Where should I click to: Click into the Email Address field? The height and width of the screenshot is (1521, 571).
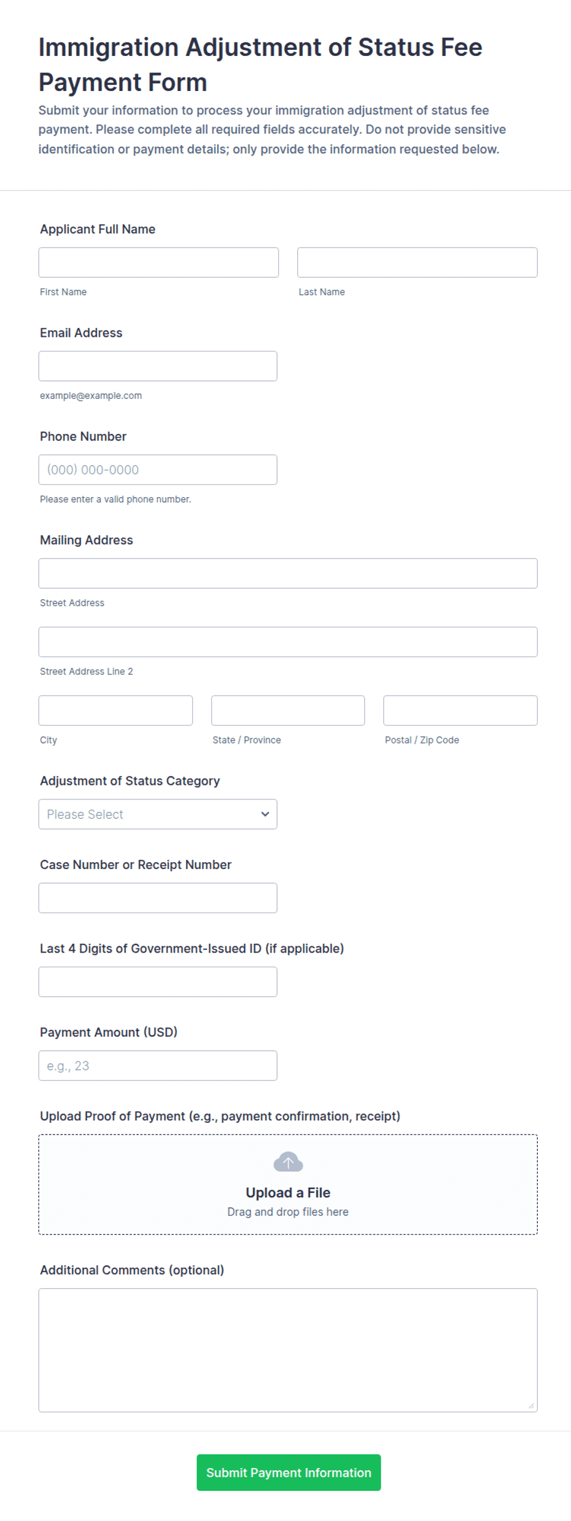point(158,366)
